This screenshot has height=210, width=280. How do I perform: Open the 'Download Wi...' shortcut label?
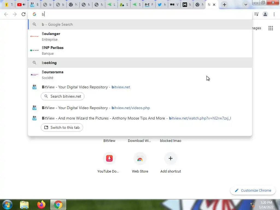tap(139, 141)
